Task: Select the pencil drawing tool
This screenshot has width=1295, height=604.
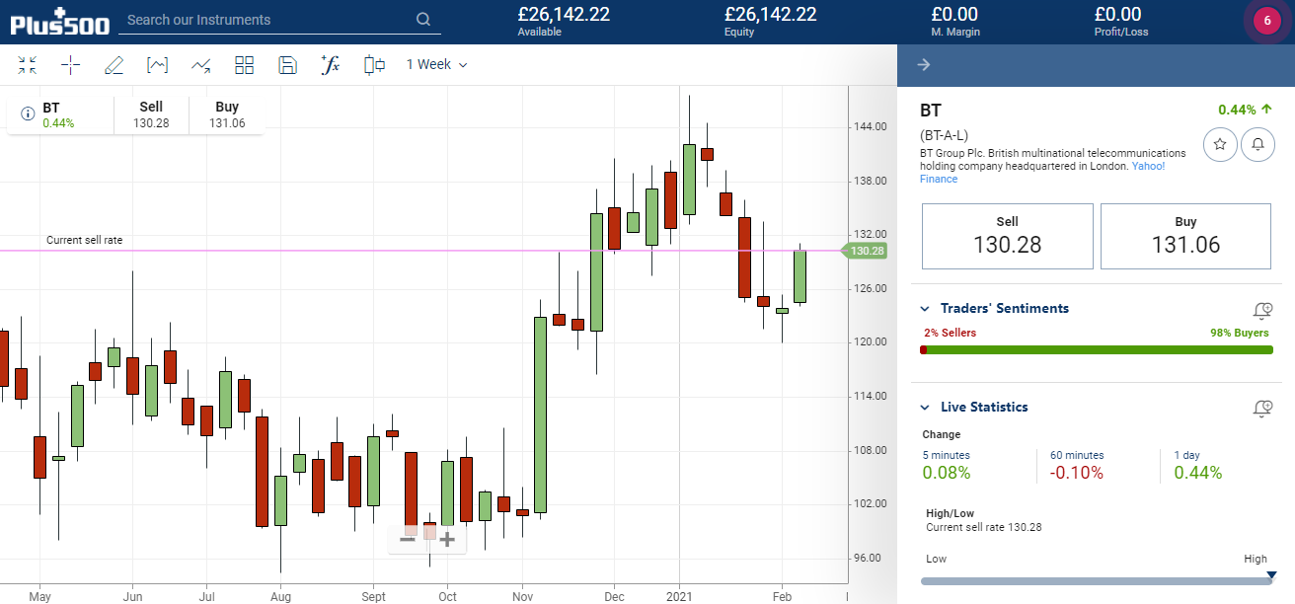Action: [x=114, y=65]
